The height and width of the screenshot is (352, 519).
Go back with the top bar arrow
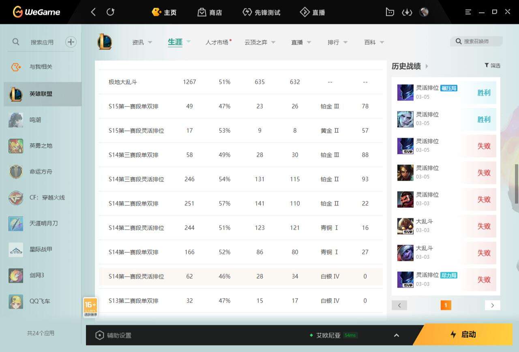pyautogui.click(x=93, y=12)
